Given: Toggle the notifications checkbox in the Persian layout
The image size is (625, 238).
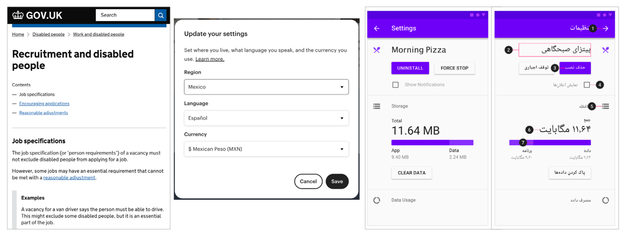Looking at the screenshot, I should tap(586, 85).
